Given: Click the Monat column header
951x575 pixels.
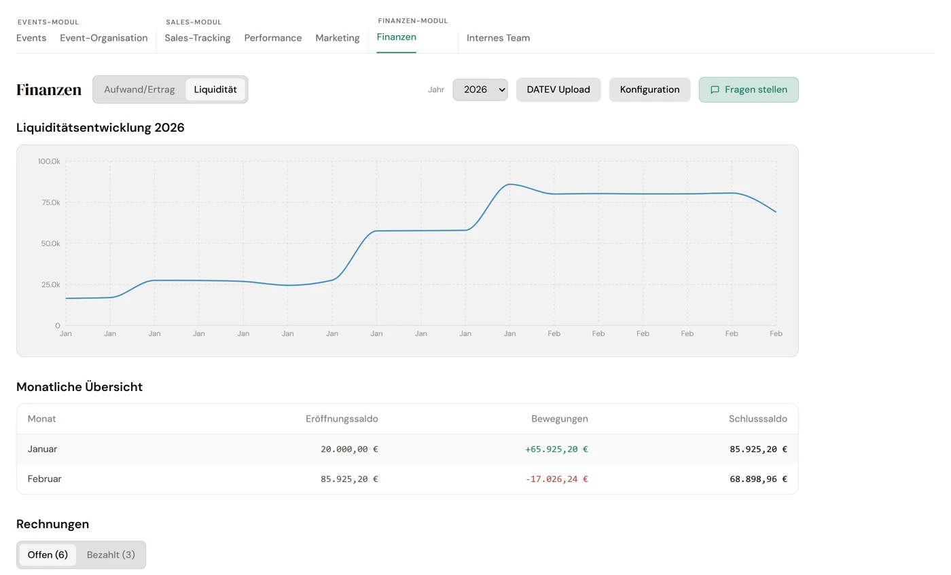Looking at the screenshot, I should [x=42, y=419].
